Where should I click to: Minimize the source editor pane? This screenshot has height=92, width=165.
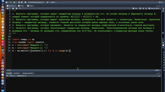pos(157,6)
